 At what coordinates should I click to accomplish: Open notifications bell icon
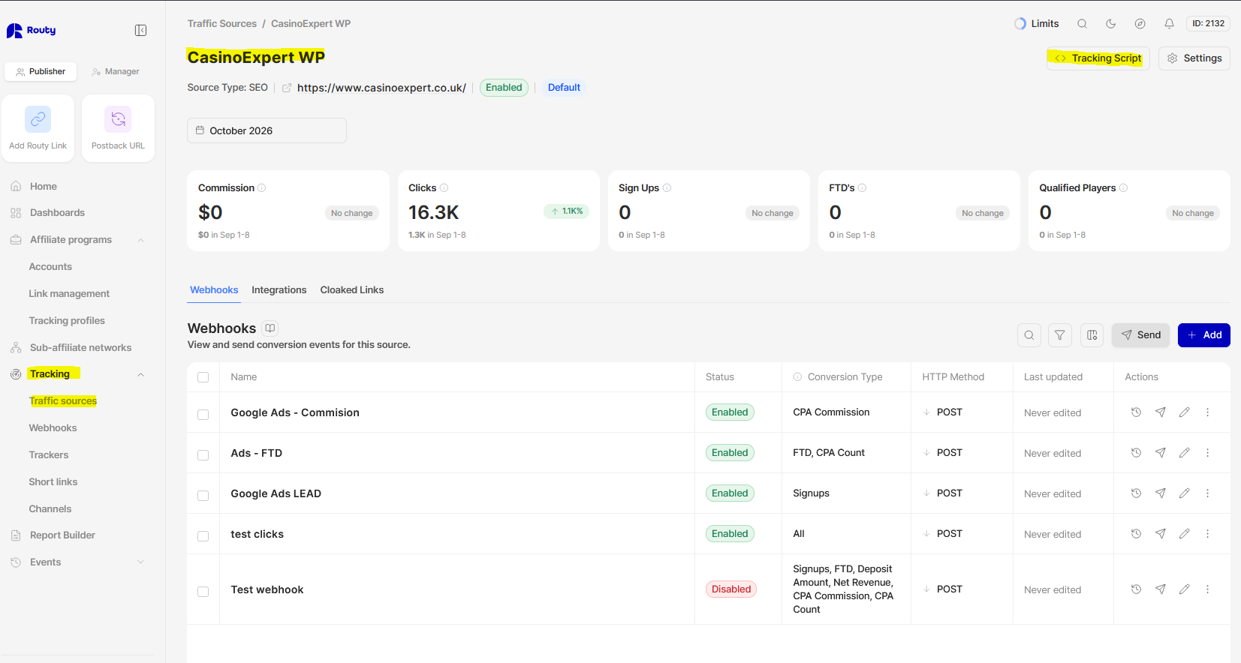1169,24
